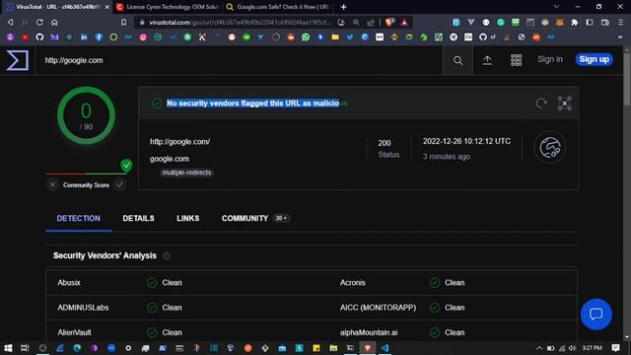Open the browser tab list chevron
The image size is (631, 355).
[x=556, y=7]
